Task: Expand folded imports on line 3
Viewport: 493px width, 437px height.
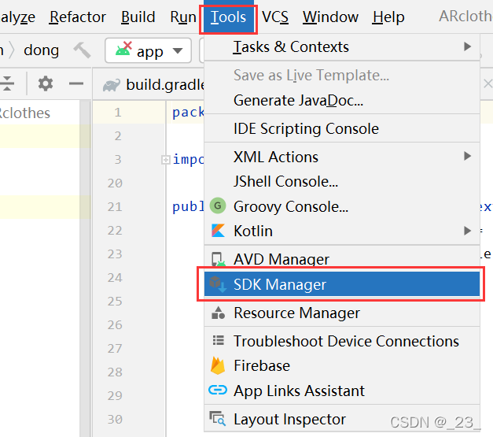Action: pyautogui.click(x=165, y=160)
